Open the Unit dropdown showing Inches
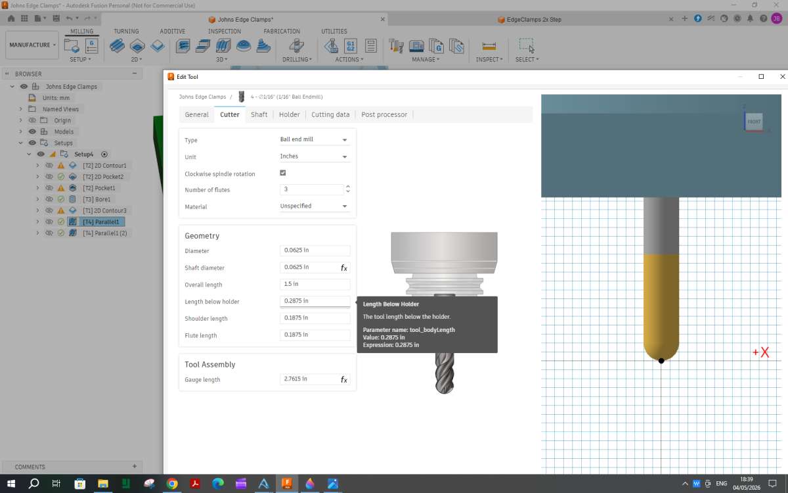The width and height of the screenshot is (788, 493). point(315,156)
